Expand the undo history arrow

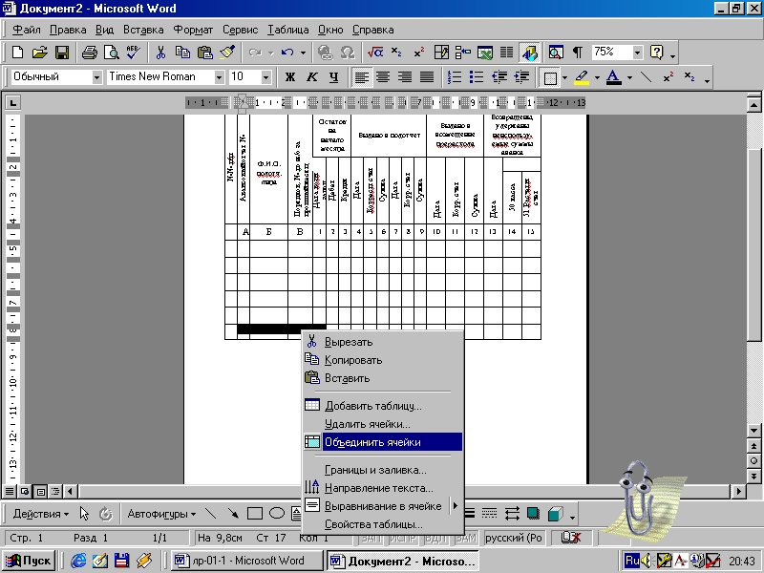coord(303,53)
